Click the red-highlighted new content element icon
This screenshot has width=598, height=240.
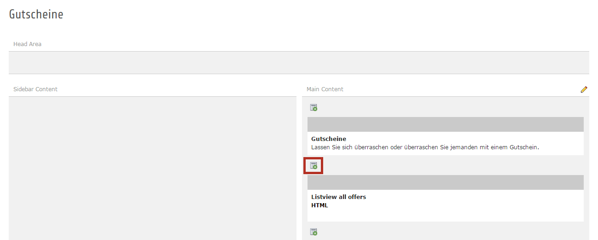coord(314,166)
